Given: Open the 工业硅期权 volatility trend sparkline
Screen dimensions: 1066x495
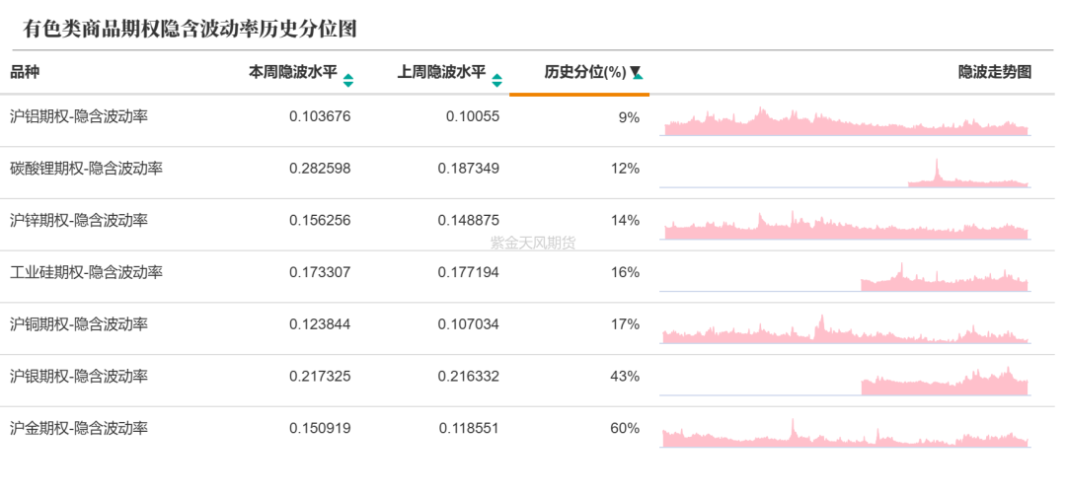Looking at the screenshot, I should click(x=846, y=280).
